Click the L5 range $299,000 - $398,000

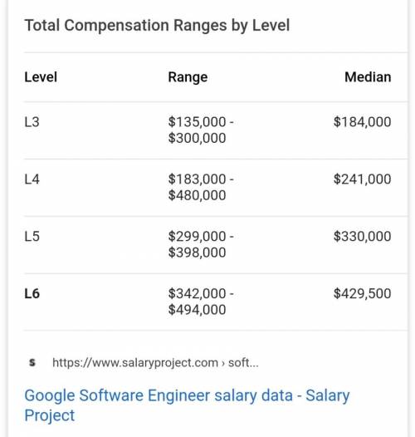pos(201,244)
